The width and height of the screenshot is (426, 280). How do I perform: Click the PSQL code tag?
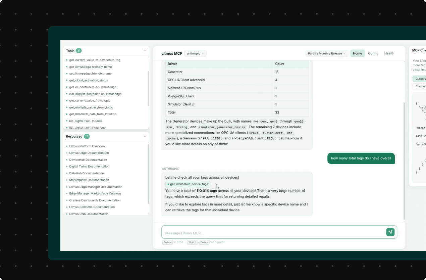pos(270,138)
